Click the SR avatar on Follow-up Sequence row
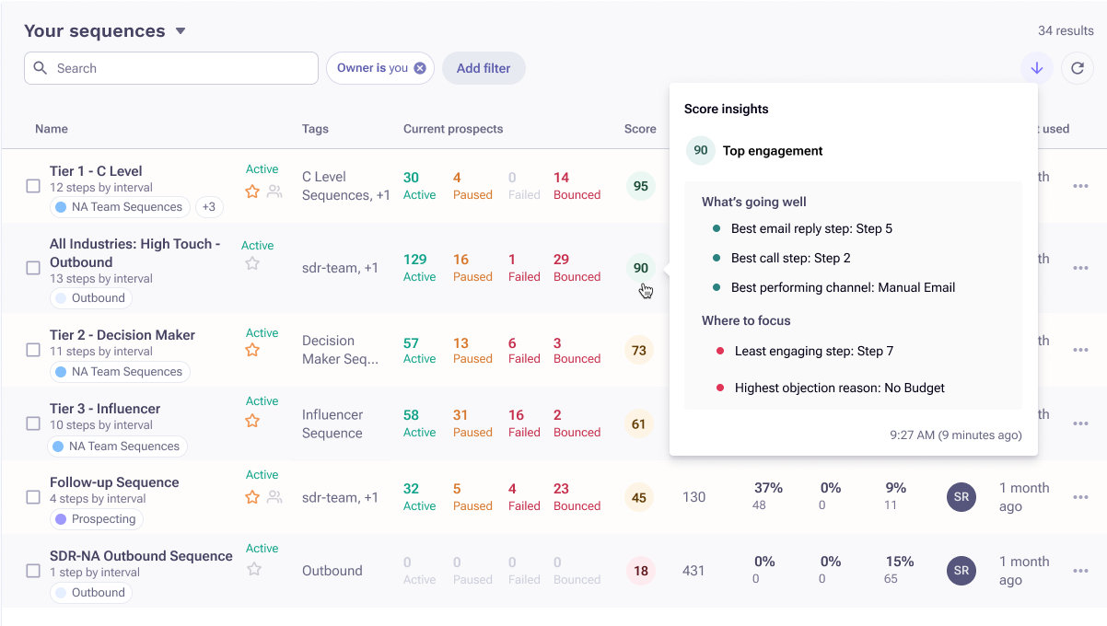This screenshot has height=626, width=1107. coord(961,497)
